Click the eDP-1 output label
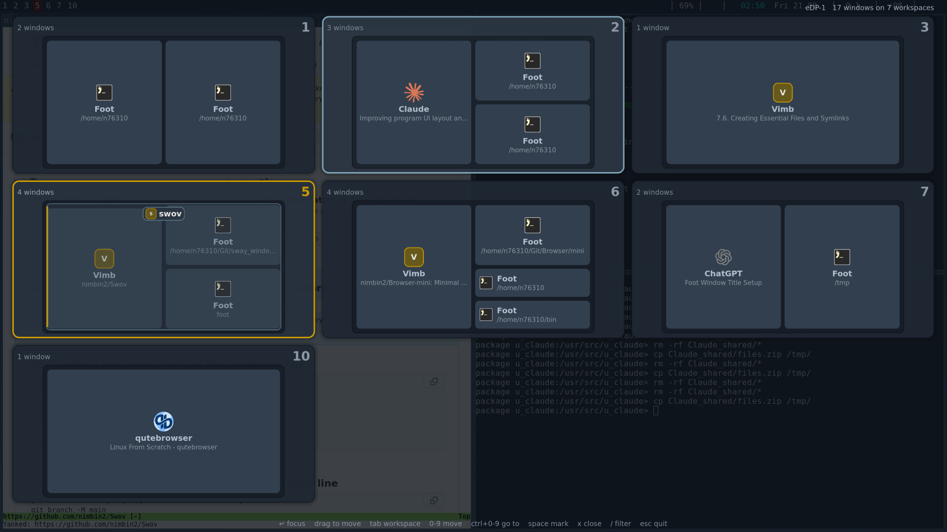Image resolution: width=947 pixels, height=532 pixels. coord(815,7)
